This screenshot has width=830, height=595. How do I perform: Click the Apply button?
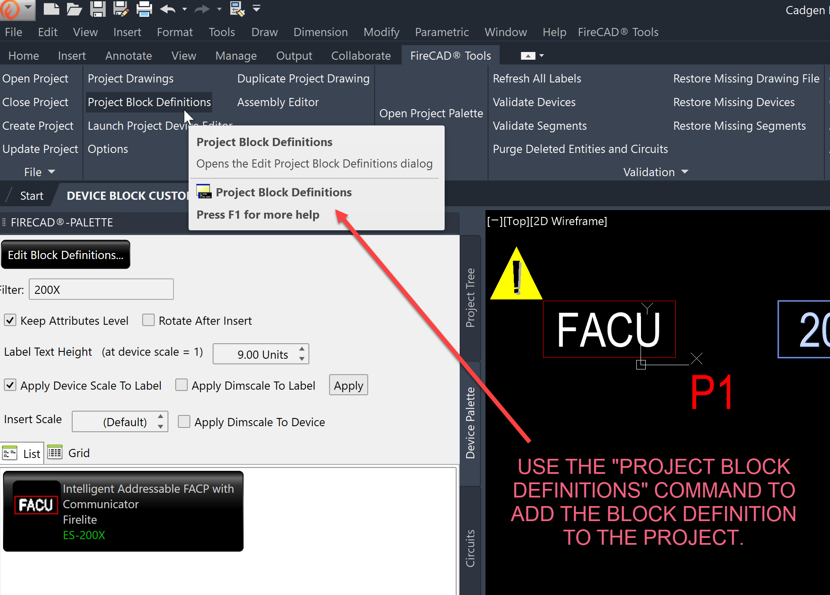(348, 385)
